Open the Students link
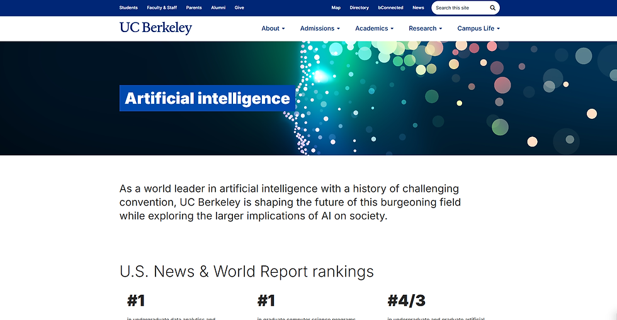Image resolution: width=617 pixels, height=320 pixels. click(128, 8)
